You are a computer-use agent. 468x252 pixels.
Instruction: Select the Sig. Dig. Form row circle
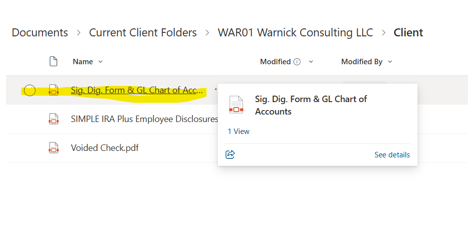[29, 91]
